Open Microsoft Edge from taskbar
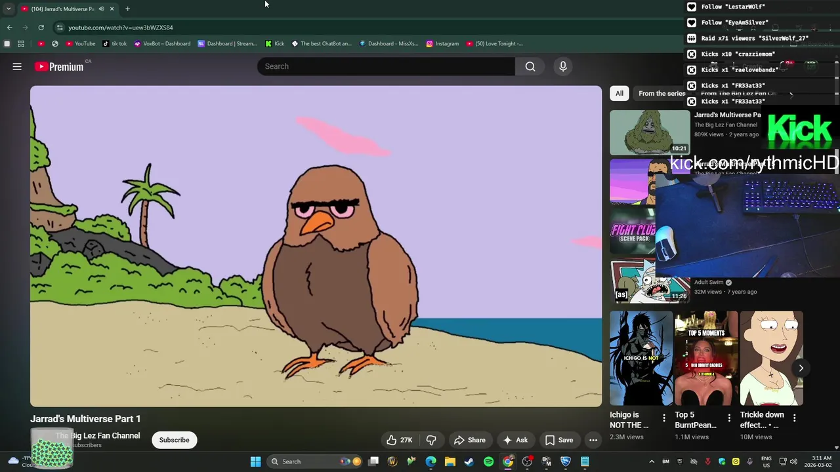Viewport: 840px width, 472px height. pyautogui.click(x=430, y=462)
